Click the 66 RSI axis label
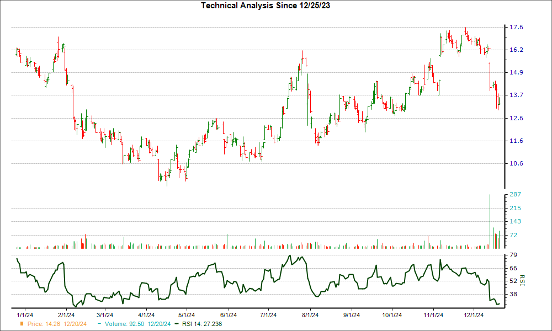Screen dimensions: 552x331 click(x=513, y=268)
